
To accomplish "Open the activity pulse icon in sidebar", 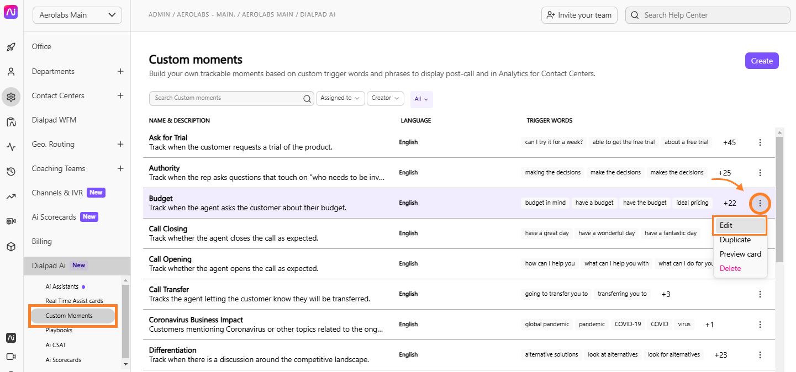I will pos(10,147).
